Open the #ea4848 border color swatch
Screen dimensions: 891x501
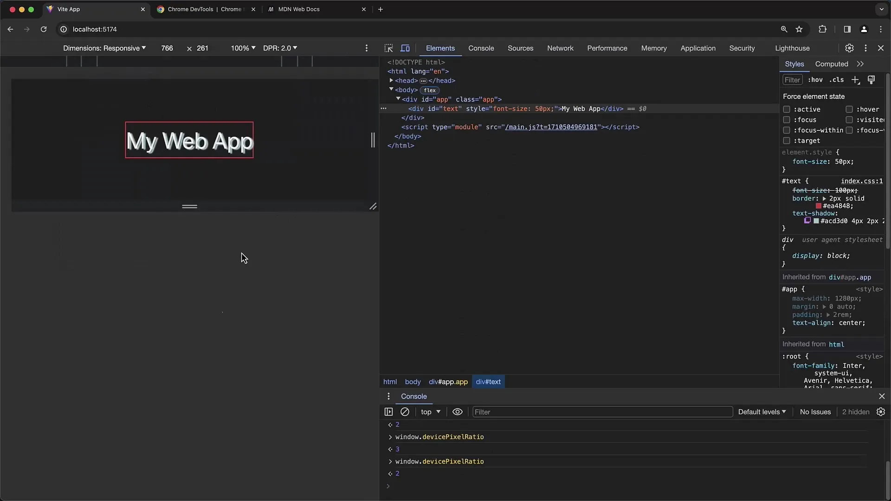(x=819, y=206)
